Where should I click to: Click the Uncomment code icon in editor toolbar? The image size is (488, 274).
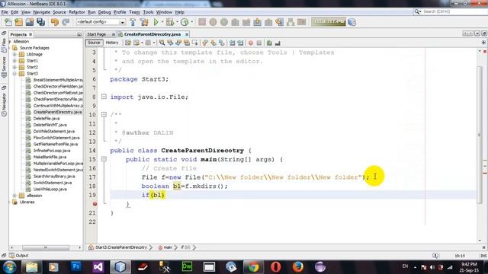278,43
